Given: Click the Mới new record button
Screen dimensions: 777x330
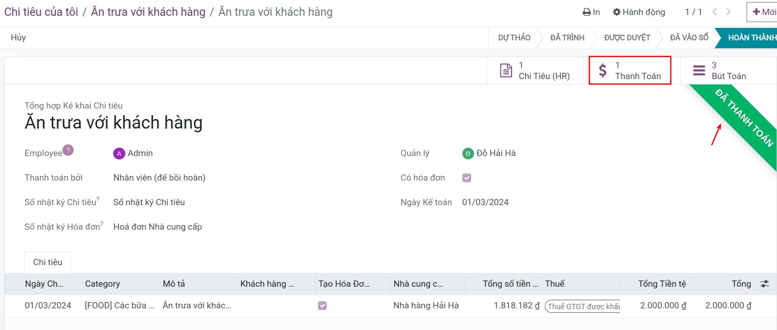Looking at the screenshot, I should 762,12.
